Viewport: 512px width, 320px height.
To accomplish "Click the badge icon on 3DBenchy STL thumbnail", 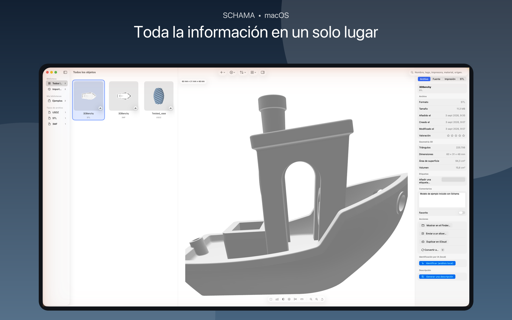I will [x=101, y=108].
